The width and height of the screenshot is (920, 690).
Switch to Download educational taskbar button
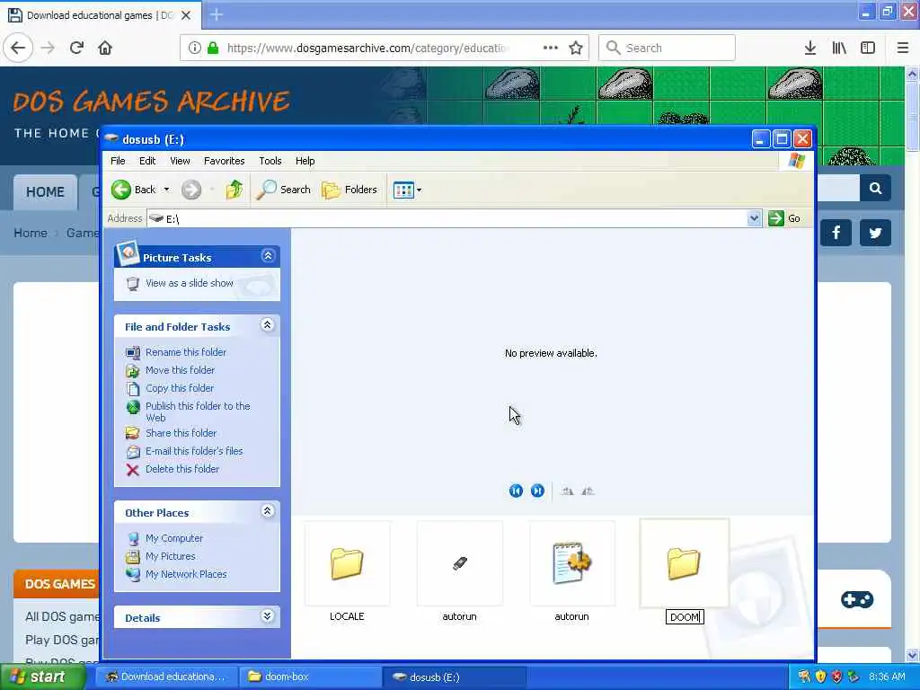pyautogui.click(x=166, y=677)
